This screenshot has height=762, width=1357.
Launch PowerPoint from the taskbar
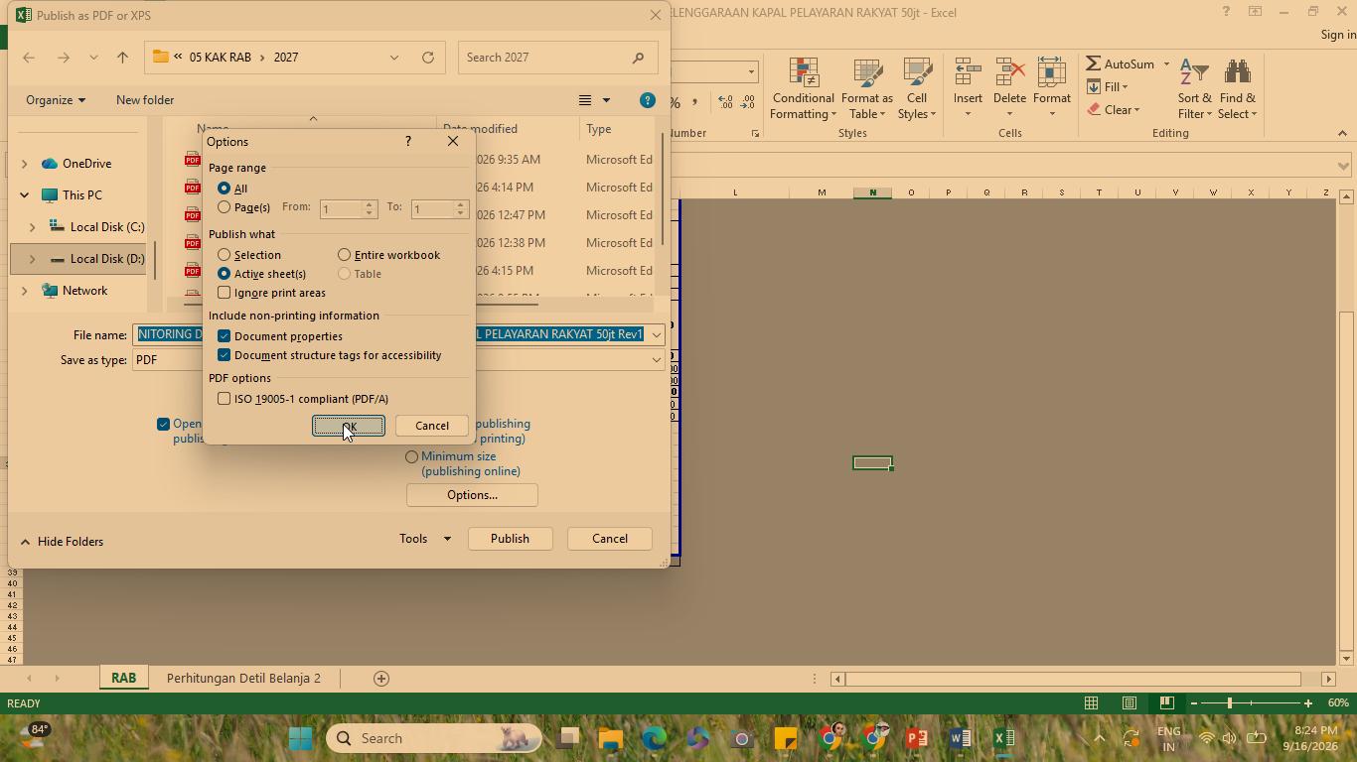pos(916,738)
